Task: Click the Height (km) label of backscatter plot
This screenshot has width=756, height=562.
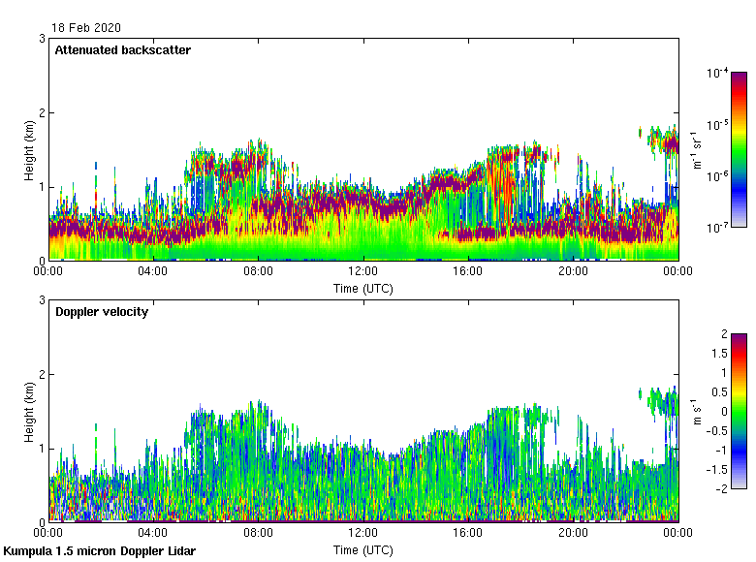Action: click(30, 150)
